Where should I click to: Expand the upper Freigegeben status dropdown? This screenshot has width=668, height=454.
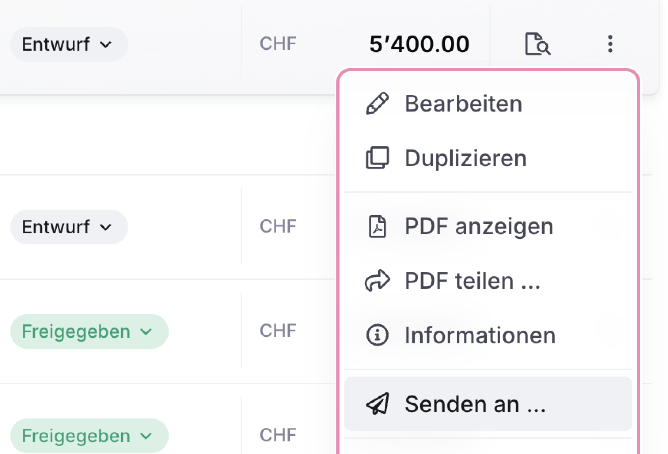pos(90,331)
